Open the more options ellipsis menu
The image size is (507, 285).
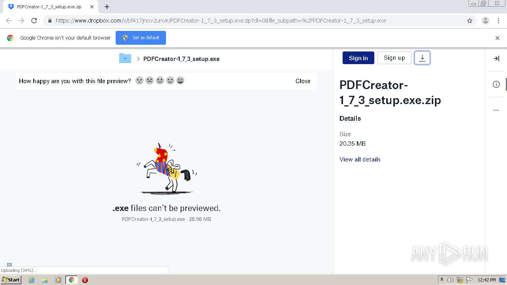(496, 110)
